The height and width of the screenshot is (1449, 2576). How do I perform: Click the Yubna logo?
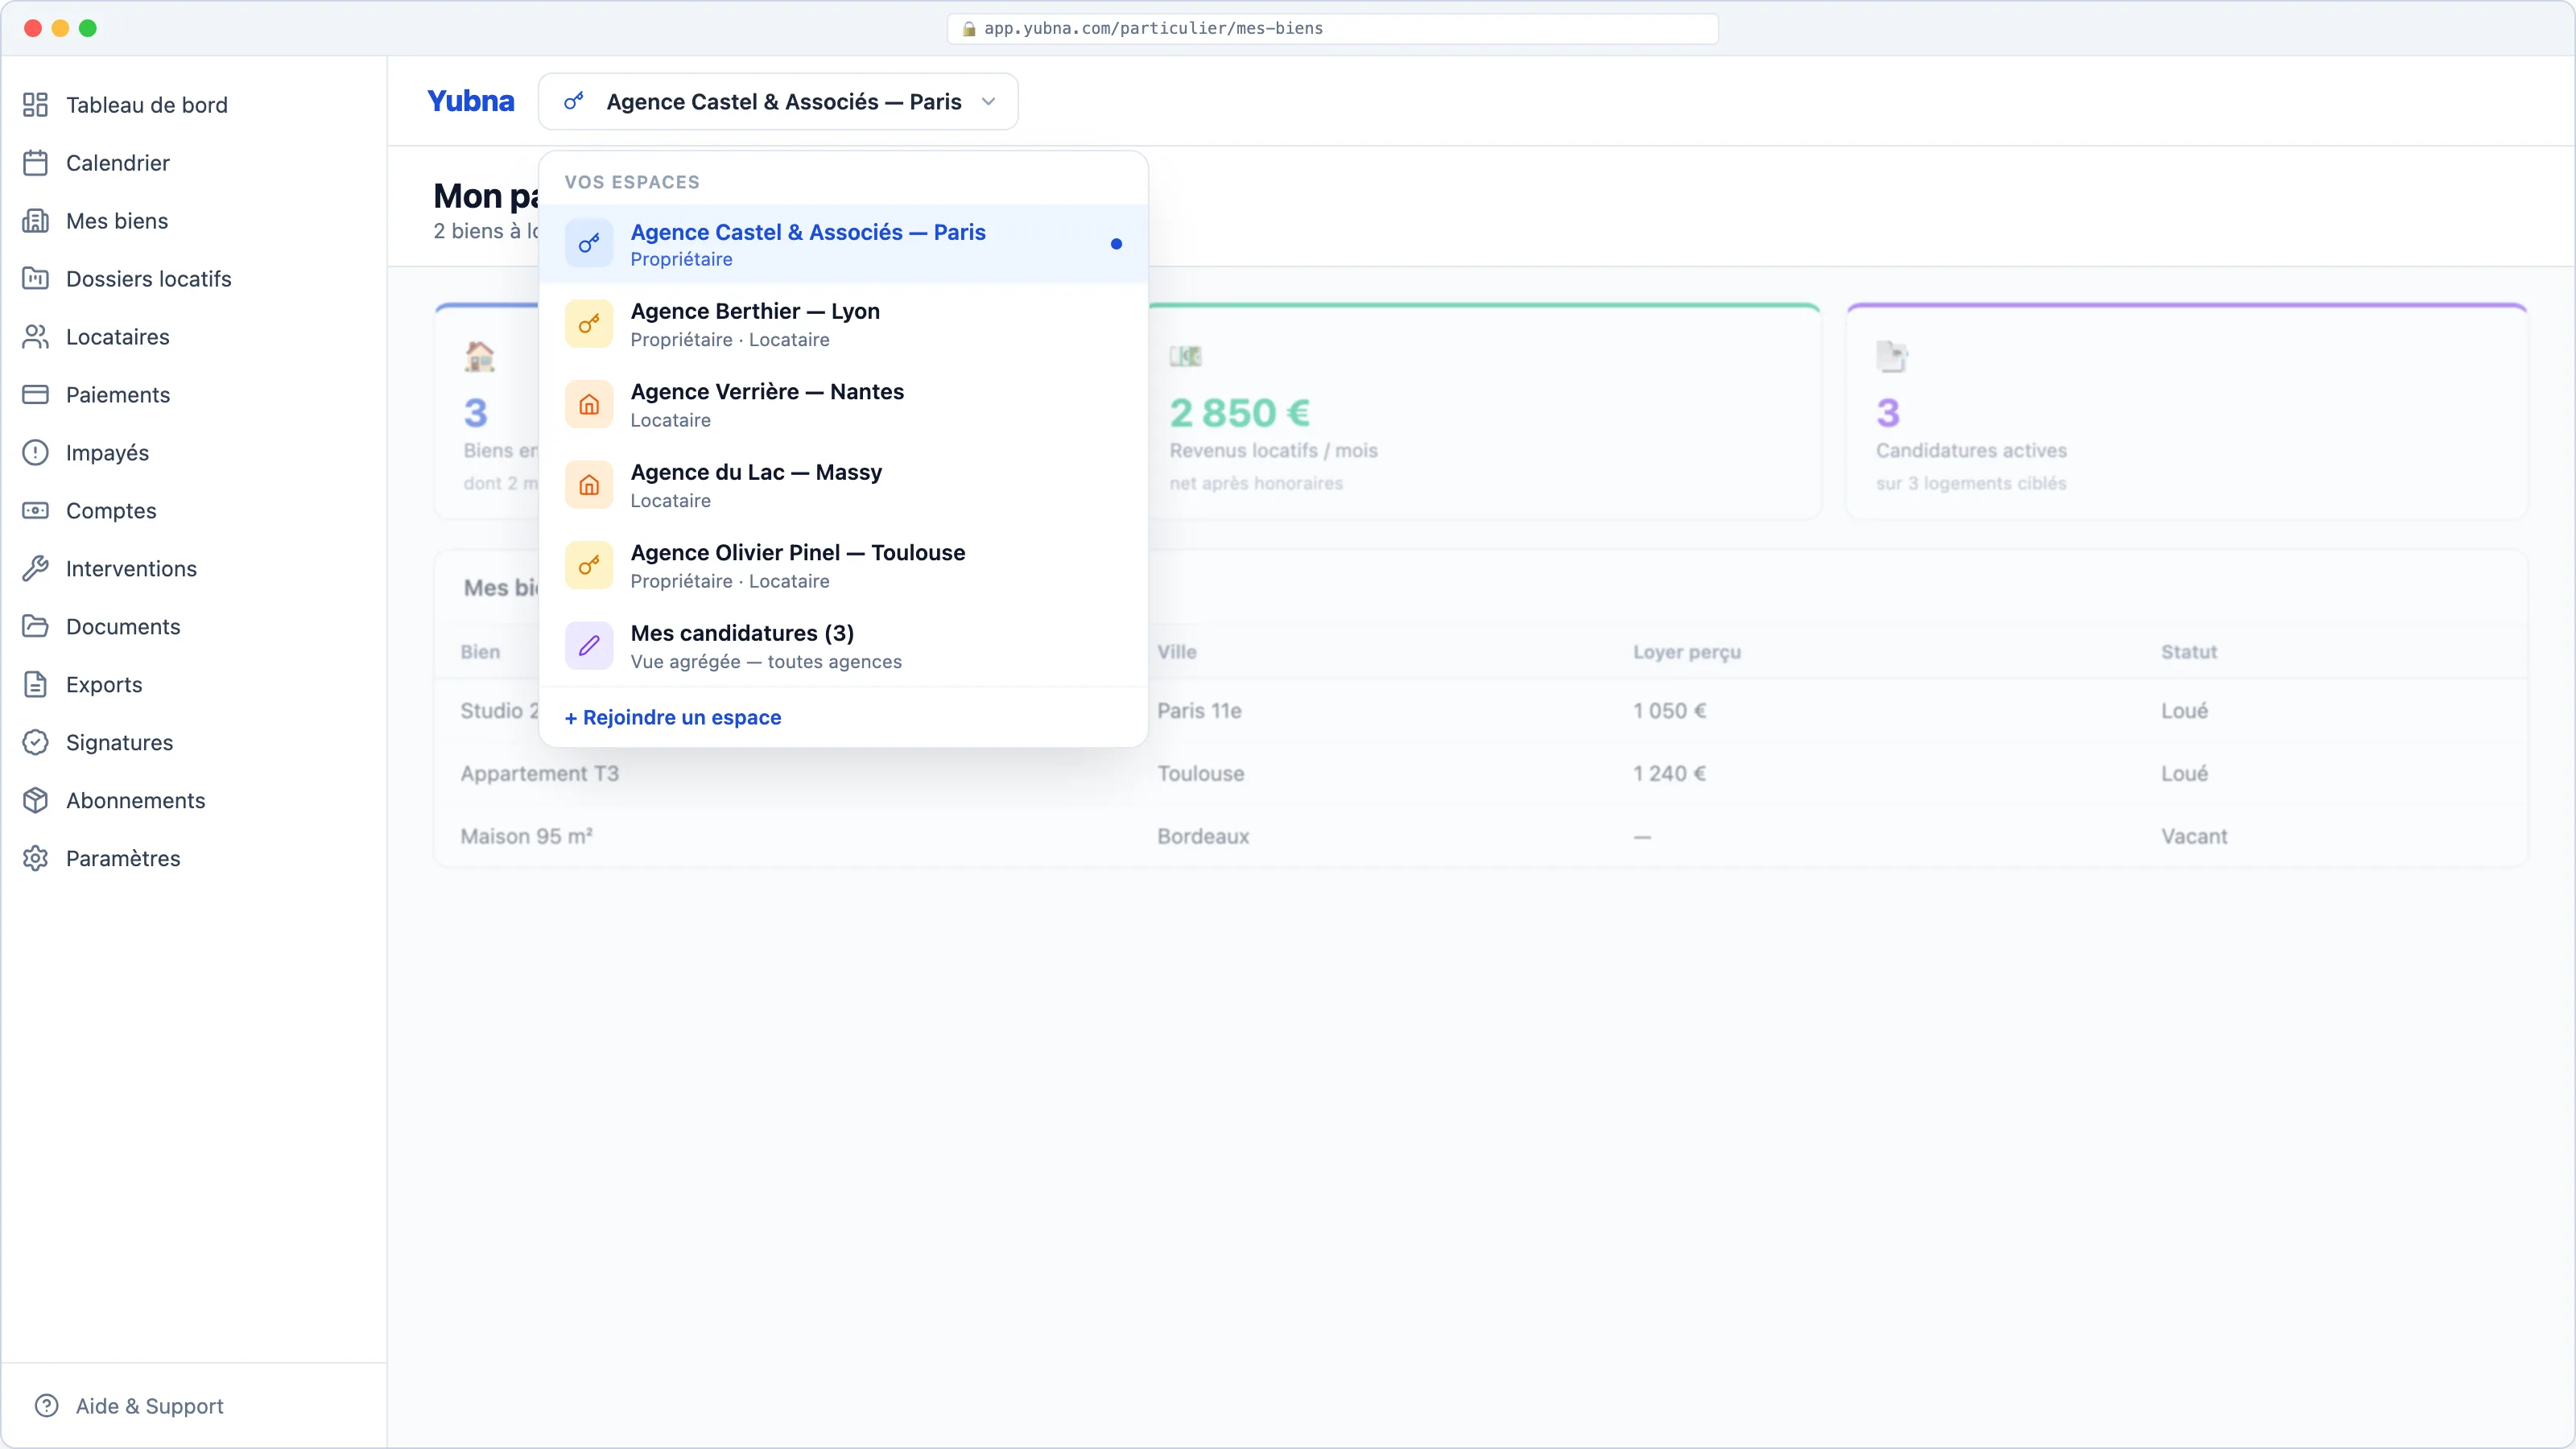coord(470,101)
